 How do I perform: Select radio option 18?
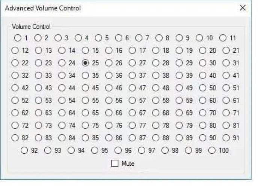(156, 50)
